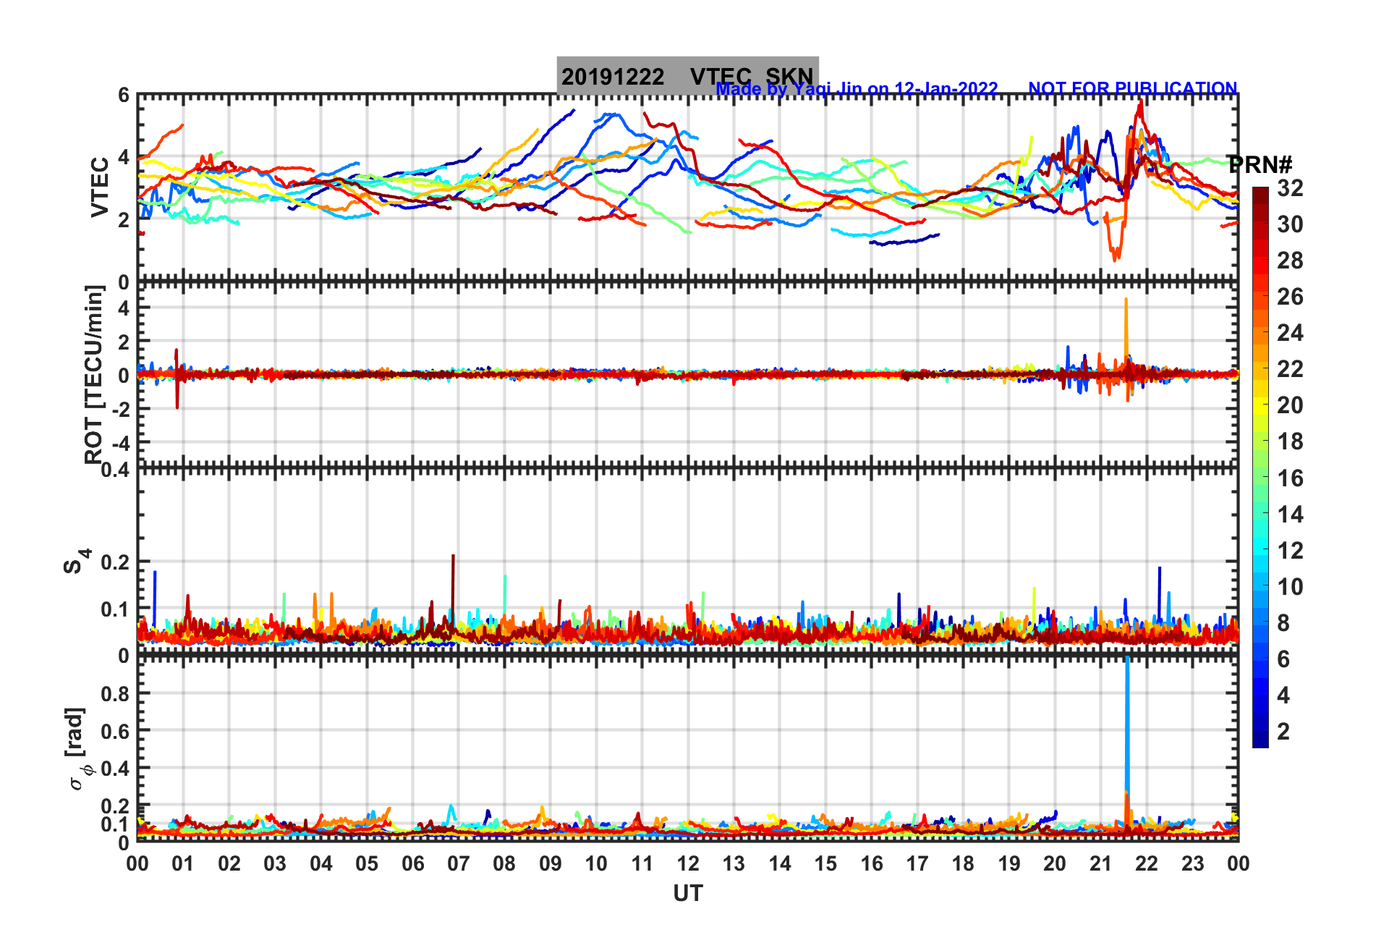Select the "VTEC" y-axis label
Image resolution: width=1376 pixels, height=935 pixels.
tap(100, 187)
